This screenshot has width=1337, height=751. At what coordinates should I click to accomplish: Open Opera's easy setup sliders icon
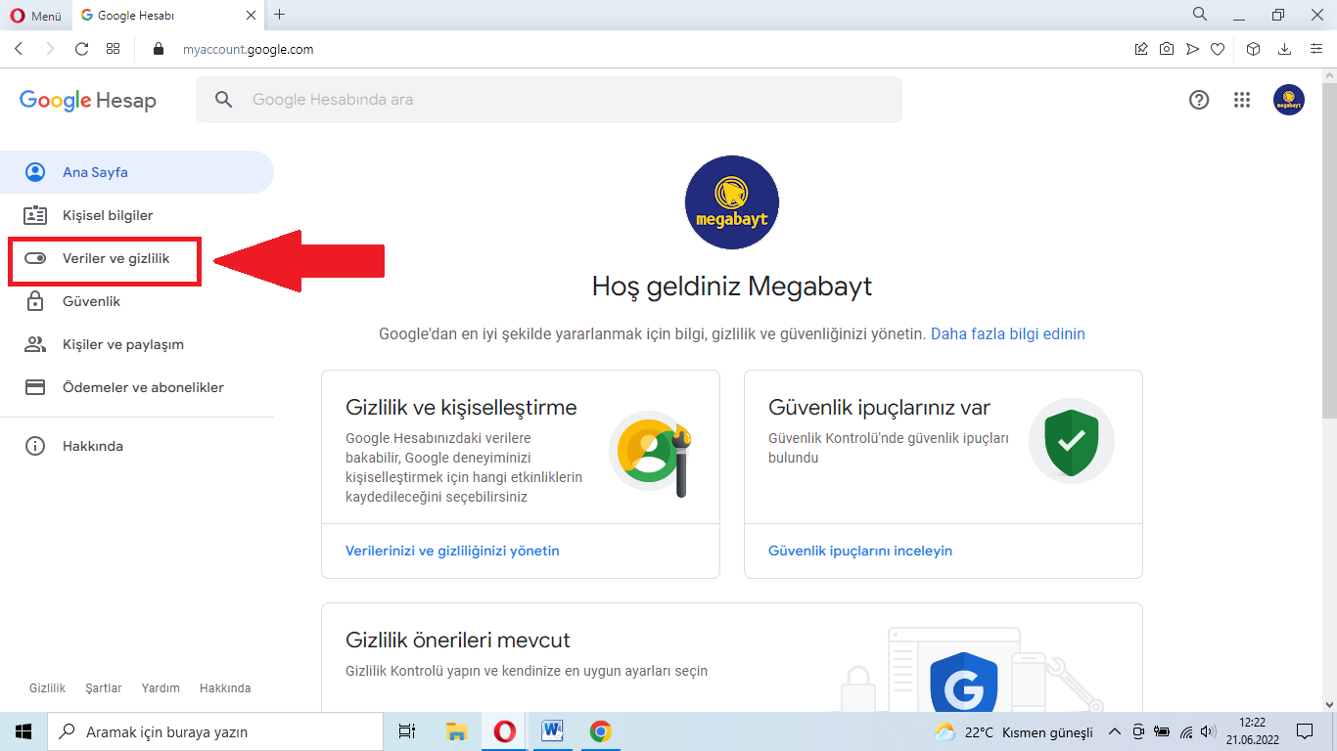(x=1315, y=47)
